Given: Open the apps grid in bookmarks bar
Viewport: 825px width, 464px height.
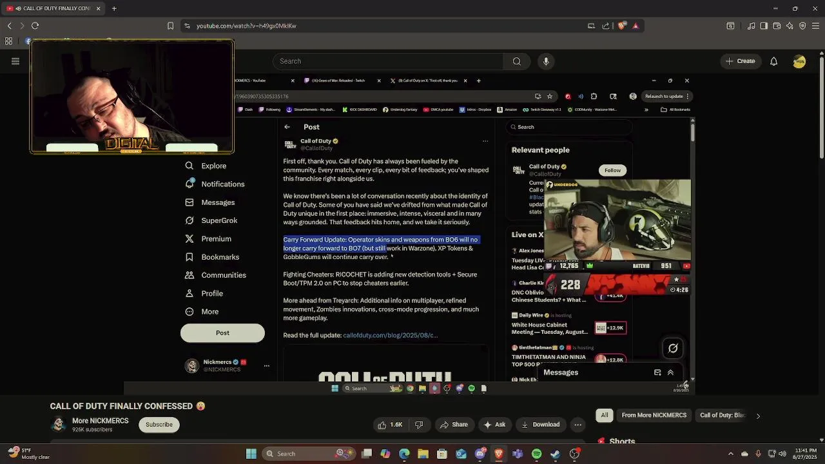Looking at the screenshot, I should click(8, 41).
